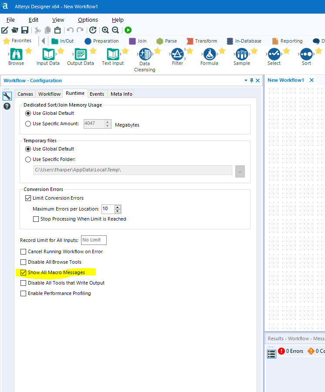Viewport: 325px width, 392px height.
Task: Select the Text Input tool icon
Action: [x=113, y=54]
